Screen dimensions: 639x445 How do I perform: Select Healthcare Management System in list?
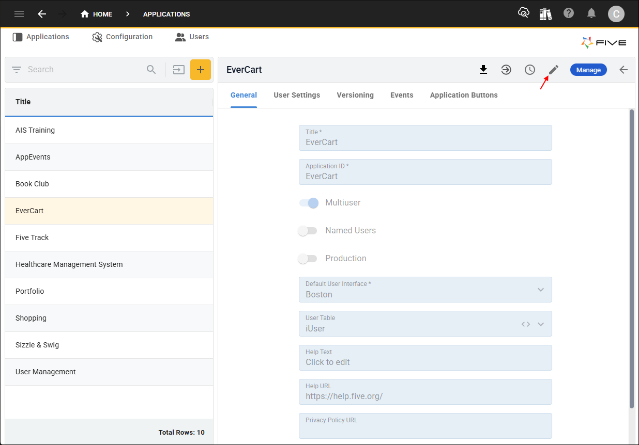coord(69,264)
